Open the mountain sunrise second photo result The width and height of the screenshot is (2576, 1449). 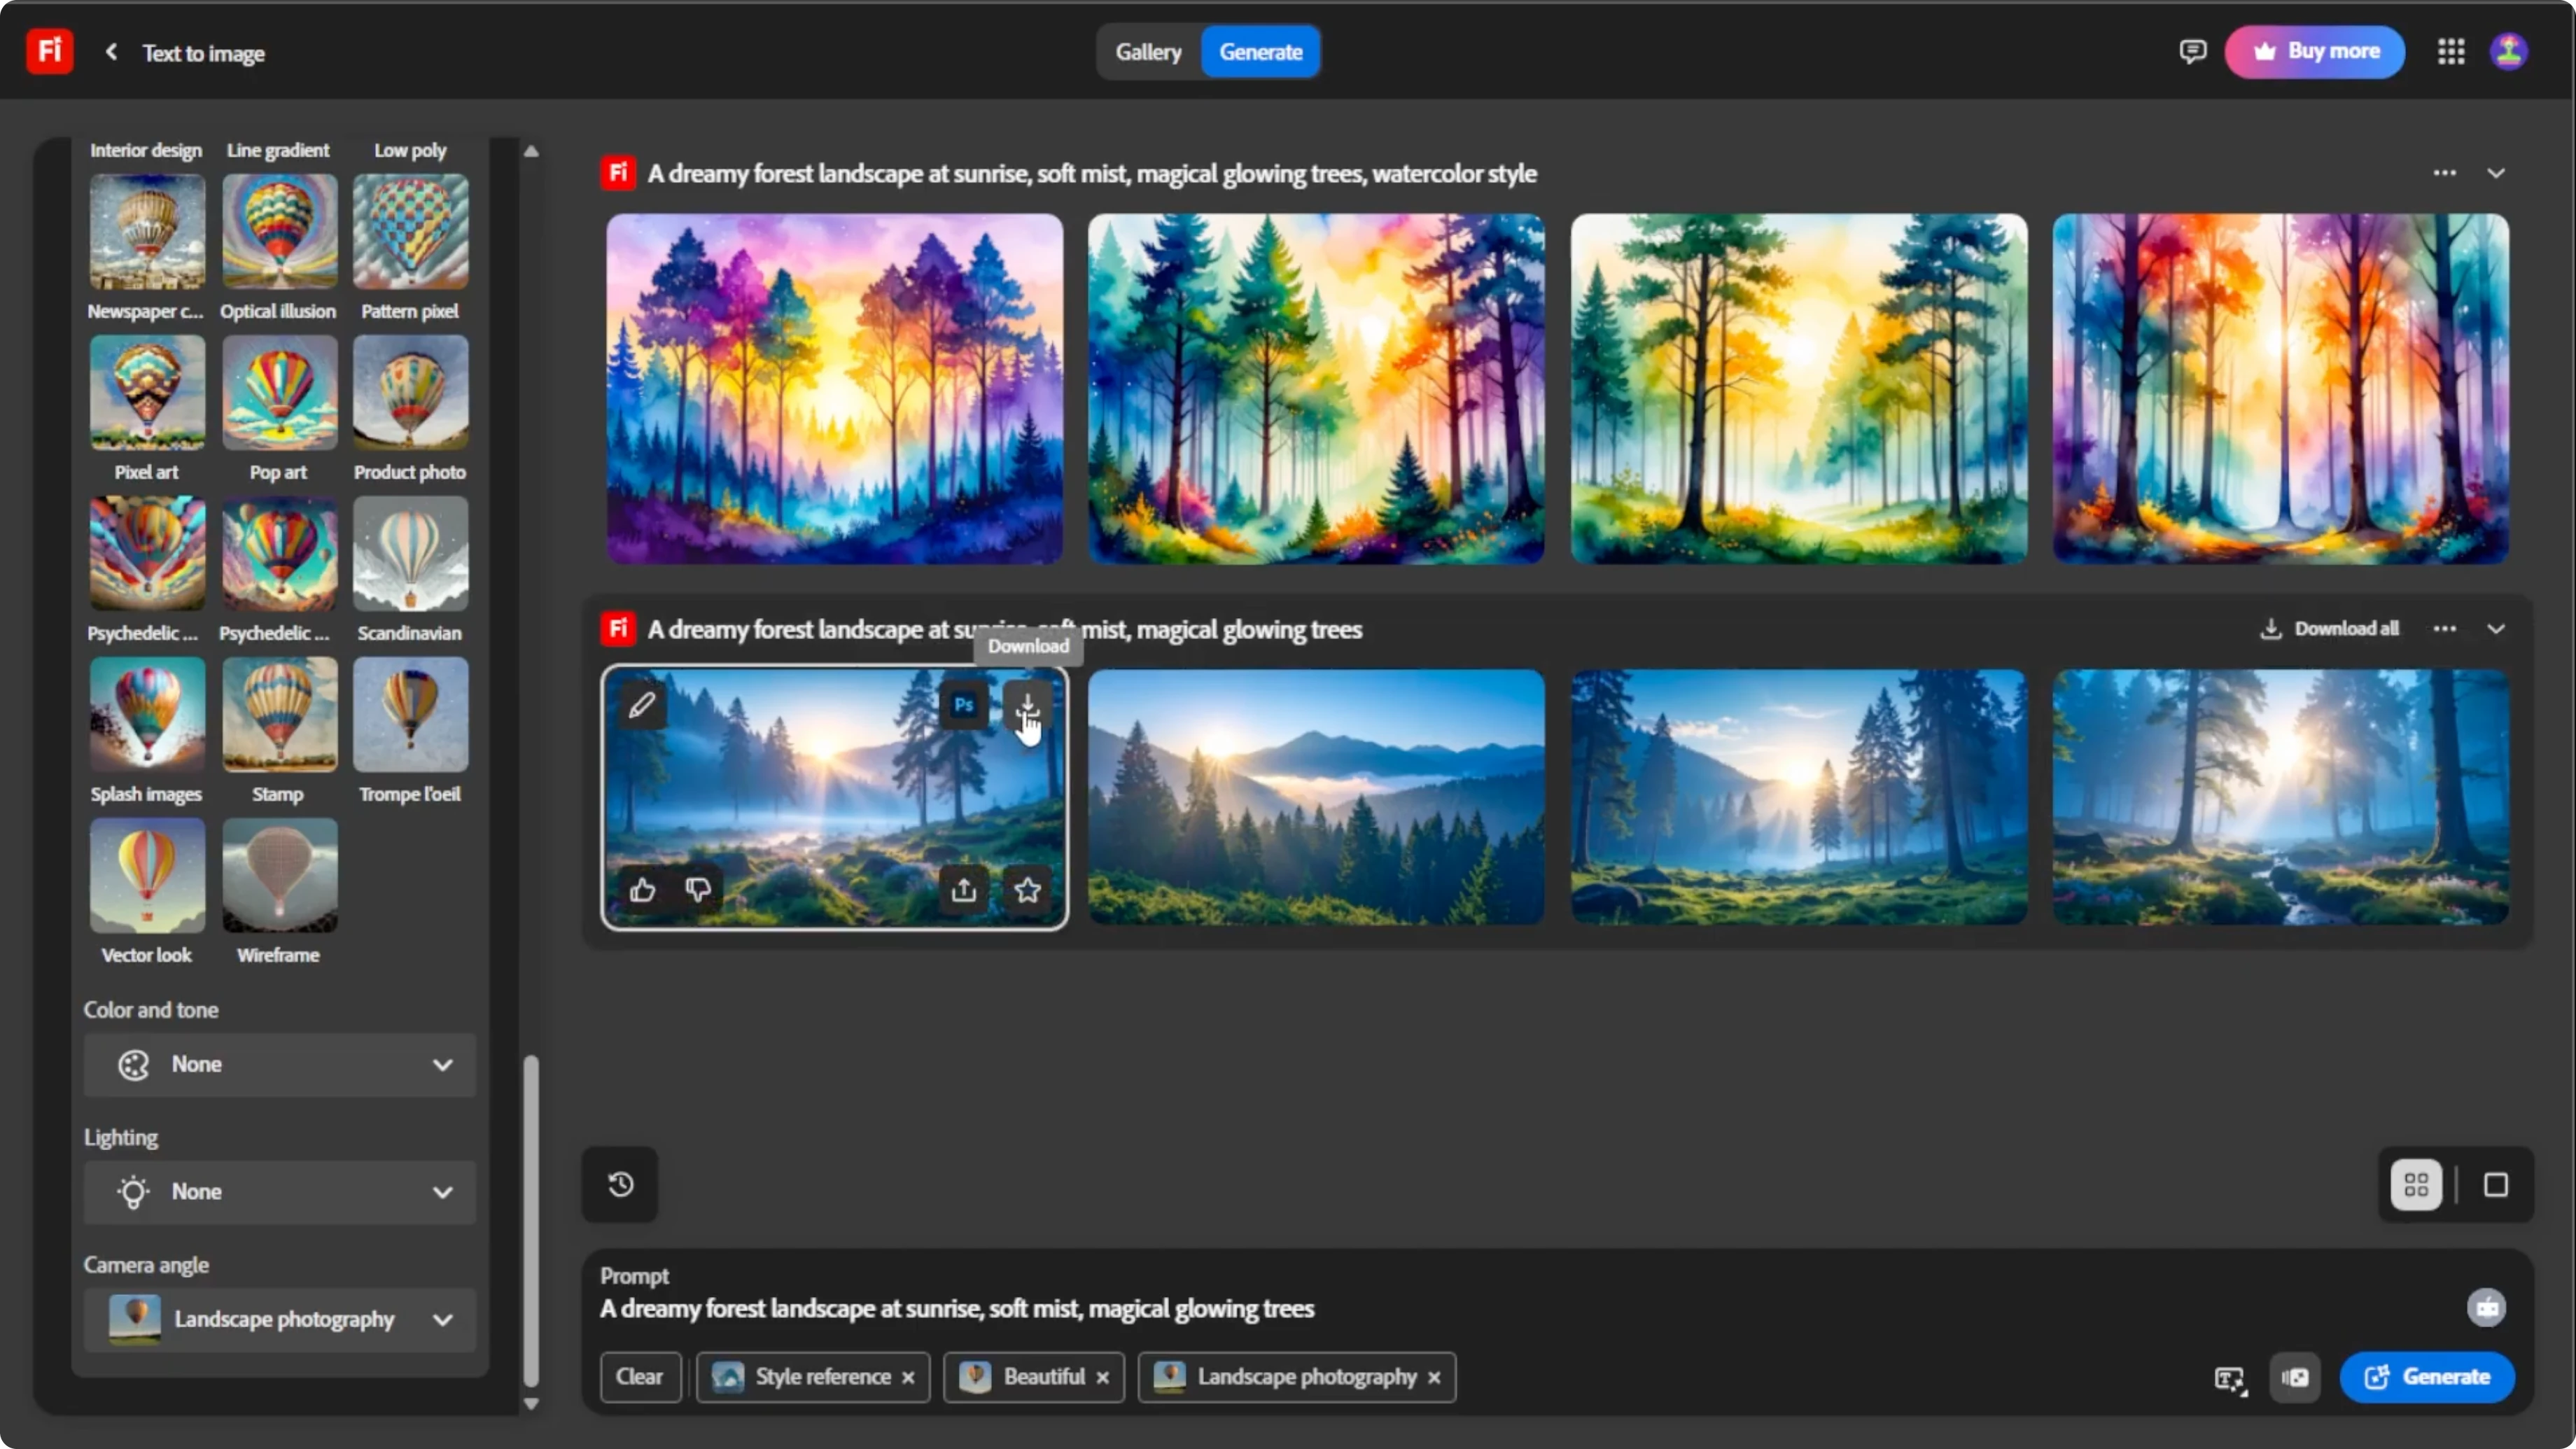click(1316, 797)
